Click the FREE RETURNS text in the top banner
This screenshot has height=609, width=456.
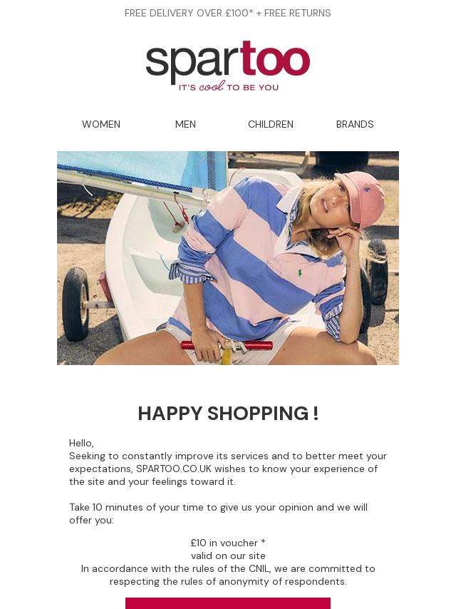(x=297, y=13)
